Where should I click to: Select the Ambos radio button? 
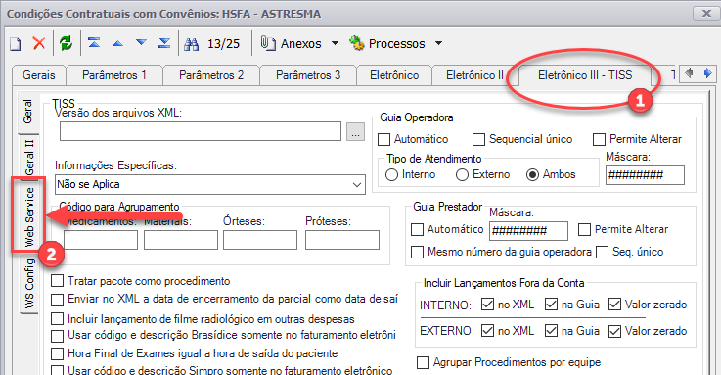point(532,175)
